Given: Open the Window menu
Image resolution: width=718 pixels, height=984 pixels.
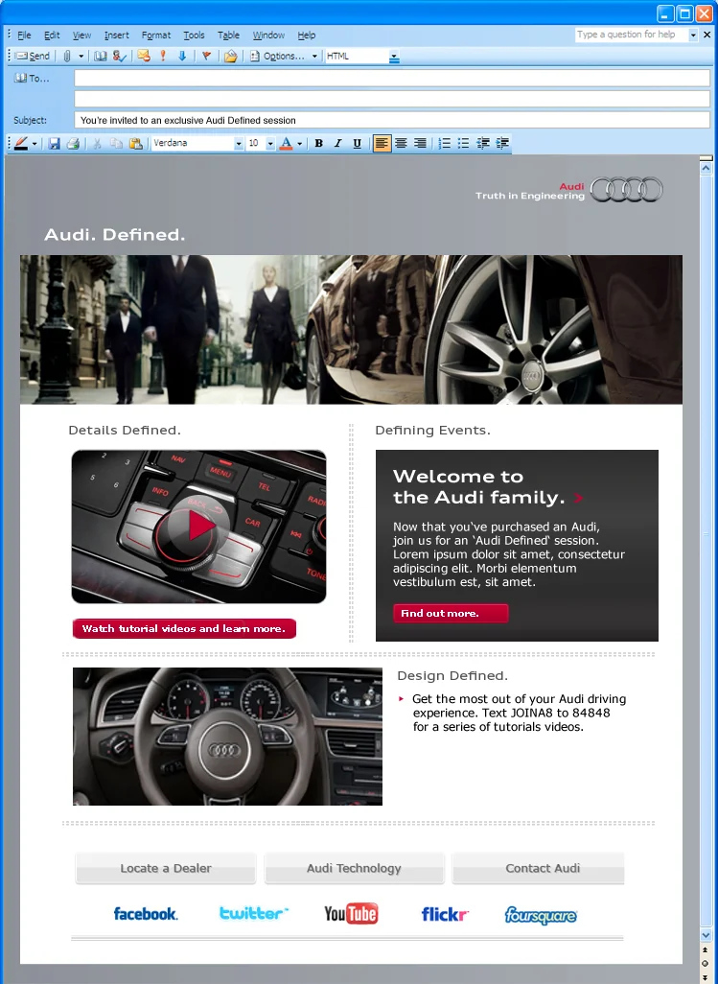Looking at the screenshot, I should pyautogui.click(x=268, y=35).
